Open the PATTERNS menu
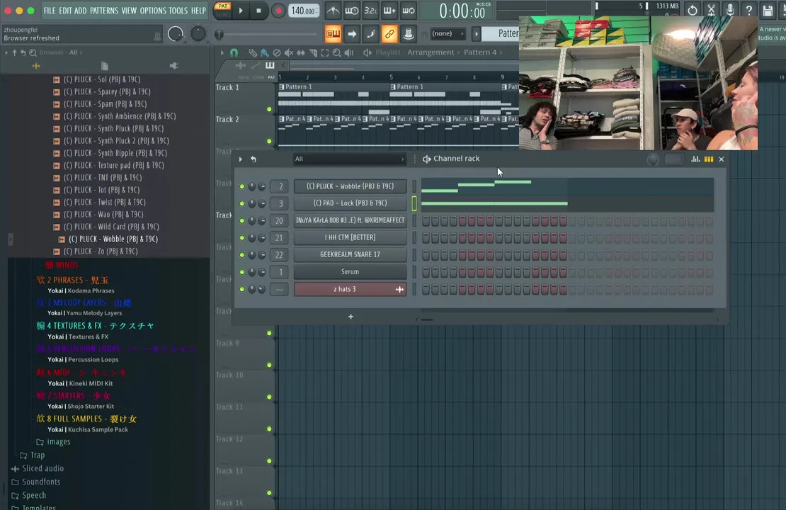 click(104, 11)
